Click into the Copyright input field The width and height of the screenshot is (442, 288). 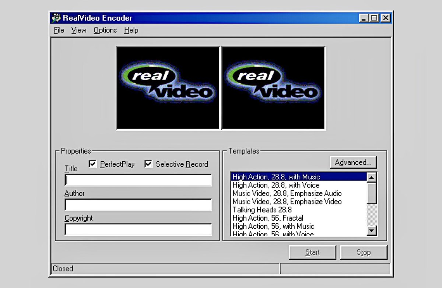pos(138,229)
